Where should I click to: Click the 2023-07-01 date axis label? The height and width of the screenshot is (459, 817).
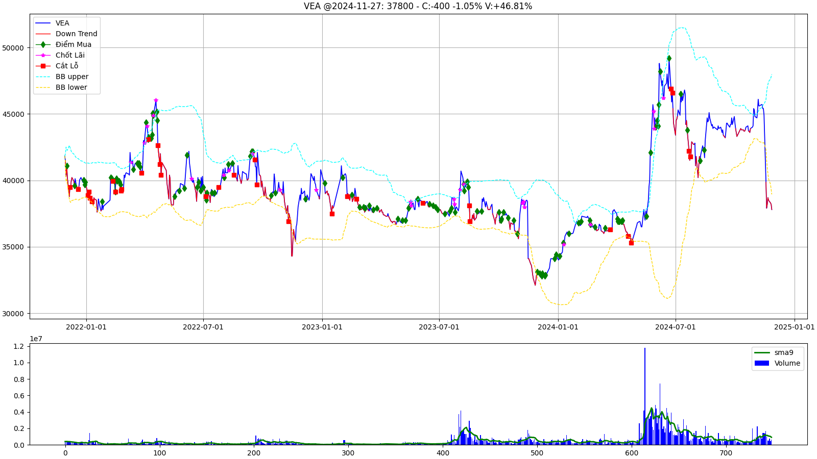(x=439, y=327)
